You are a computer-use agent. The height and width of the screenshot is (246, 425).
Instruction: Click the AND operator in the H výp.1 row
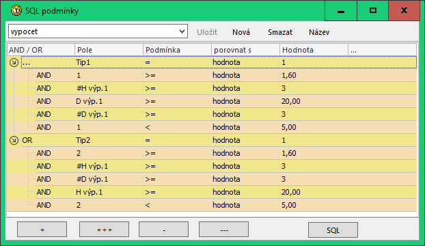[44, 192]
